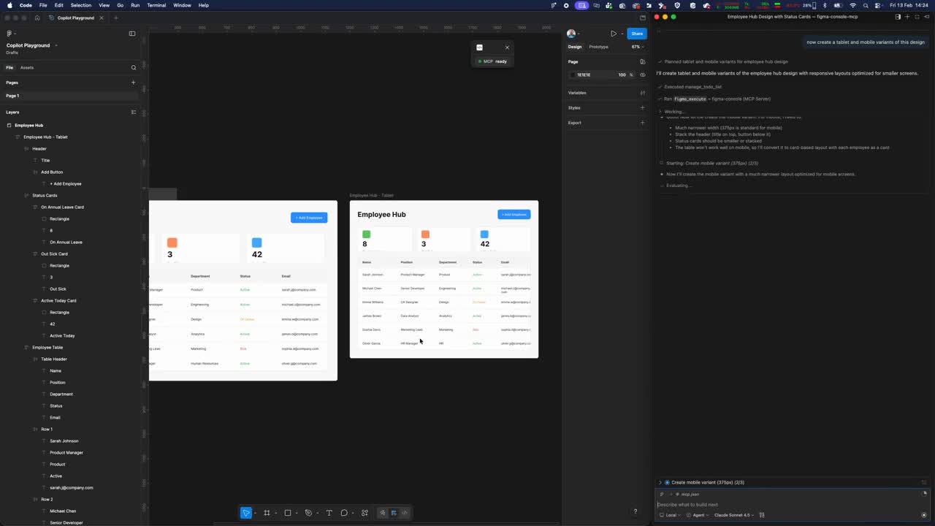The height and width of the screenshot is (526, 935).
Task: Select the Rectangle shape tool
Action: coord(287,513)
